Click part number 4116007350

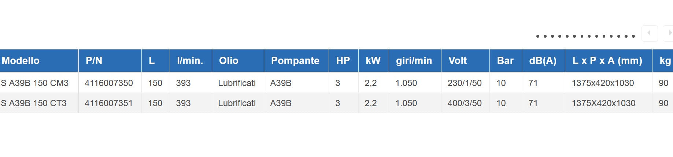click(x=109, y=83)
